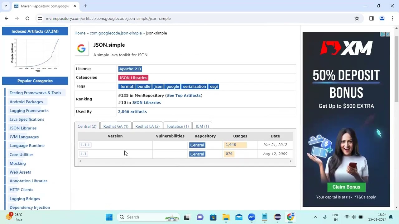The width and height of the screenshot is (399, 224).
Task: Click the 1,448 usages value
Action: coord(231,145)
